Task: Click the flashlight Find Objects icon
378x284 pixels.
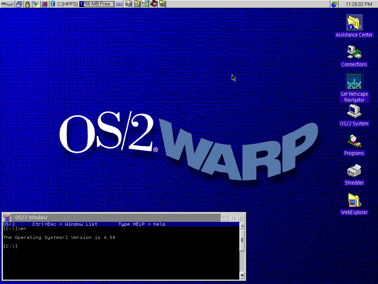Action: point(36,4)
